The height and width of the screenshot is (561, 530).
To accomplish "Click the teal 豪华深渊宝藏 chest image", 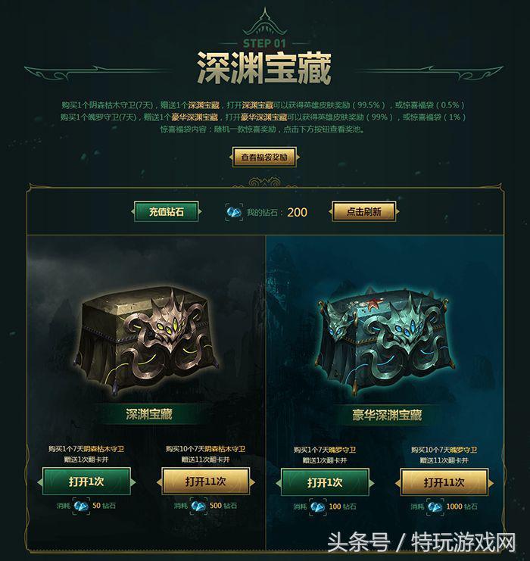I will coord(386,341).
